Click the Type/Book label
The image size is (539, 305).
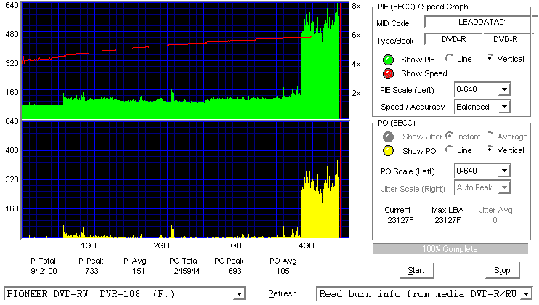tap(395, 41)
